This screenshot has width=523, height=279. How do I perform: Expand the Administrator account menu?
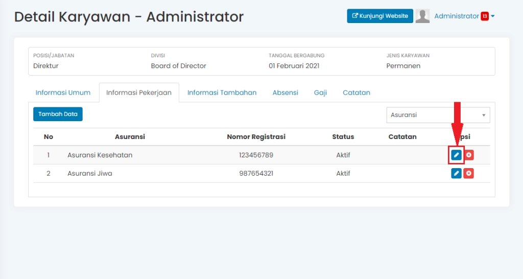click(x=456, y=16)
